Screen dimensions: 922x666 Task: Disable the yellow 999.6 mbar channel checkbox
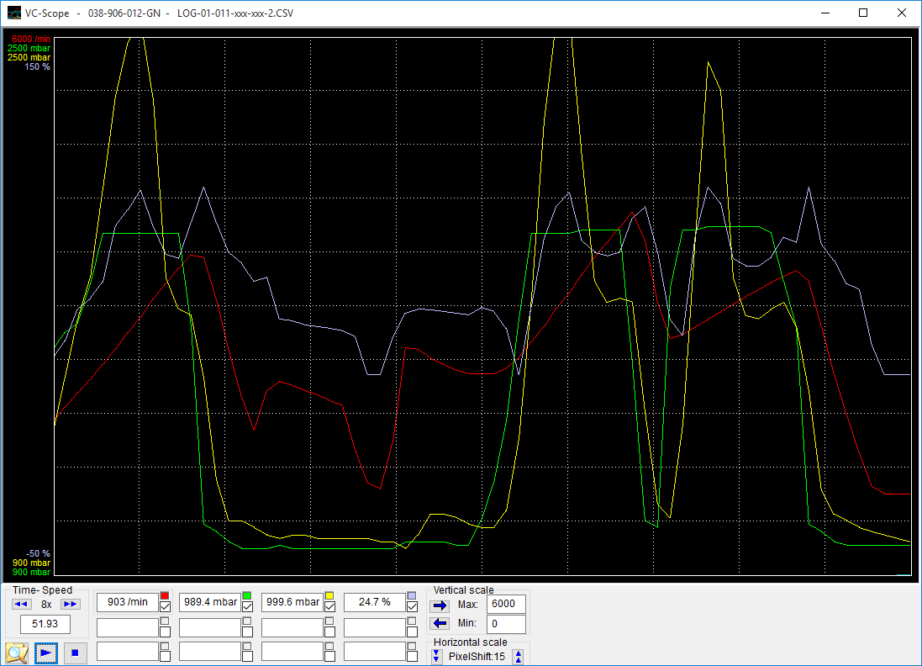(329, 607)
